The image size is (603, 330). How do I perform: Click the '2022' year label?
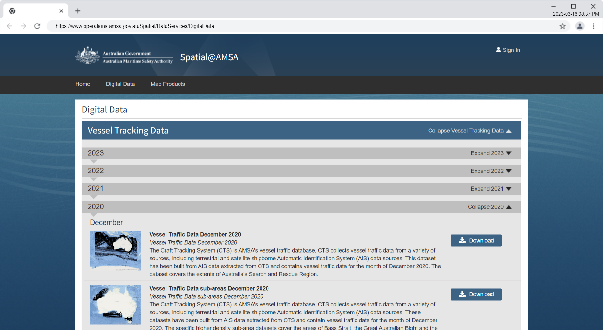click(x=96, y=171)
